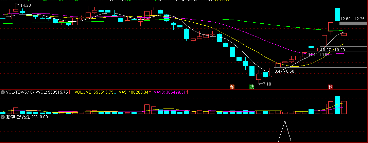Select the gray gap zone below 12.60 label
This screenshot has width=368, height=143.
click(353, 23)
